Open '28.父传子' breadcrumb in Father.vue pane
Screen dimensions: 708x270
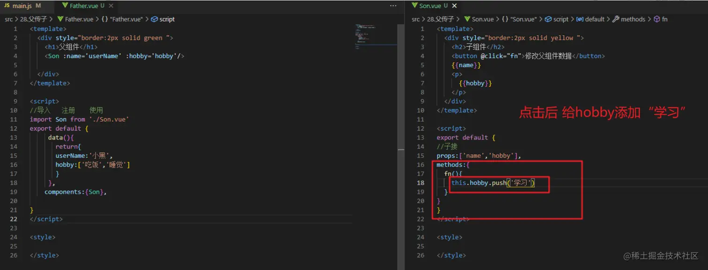pyautogui.click(x=33, y=19)
